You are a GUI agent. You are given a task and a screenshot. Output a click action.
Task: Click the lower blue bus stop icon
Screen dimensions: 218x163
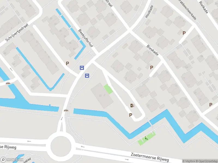pyautogui.click(x=87, y=76)
